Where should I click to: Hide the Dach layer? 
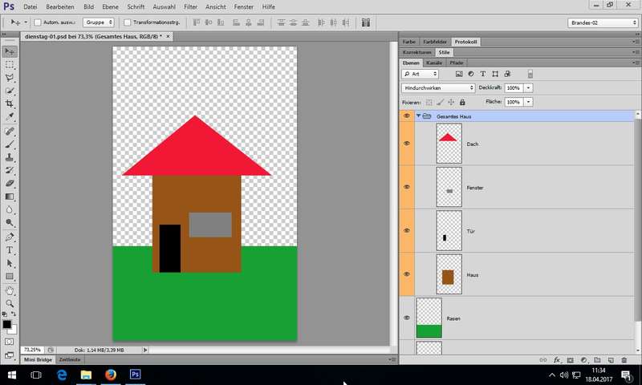(407, 144)
